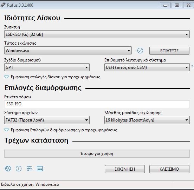Open the application settings sliders icon
Screen dimensions: 194x190
click(29, 169)
